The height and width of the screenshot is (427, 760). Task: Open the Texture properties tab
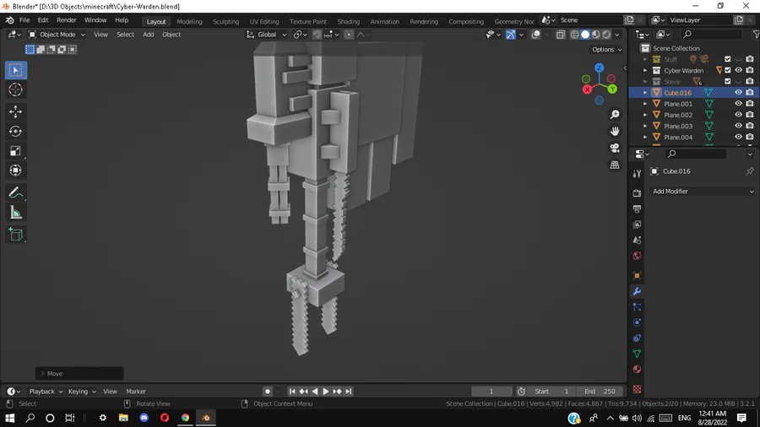coord(637,389)
